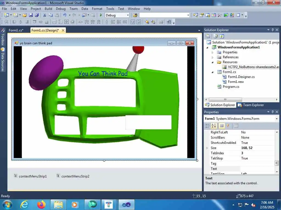The image size is (281, 210).
Task: Click the clock showing 7:06 AM
Action: click(x=267, y=203)
